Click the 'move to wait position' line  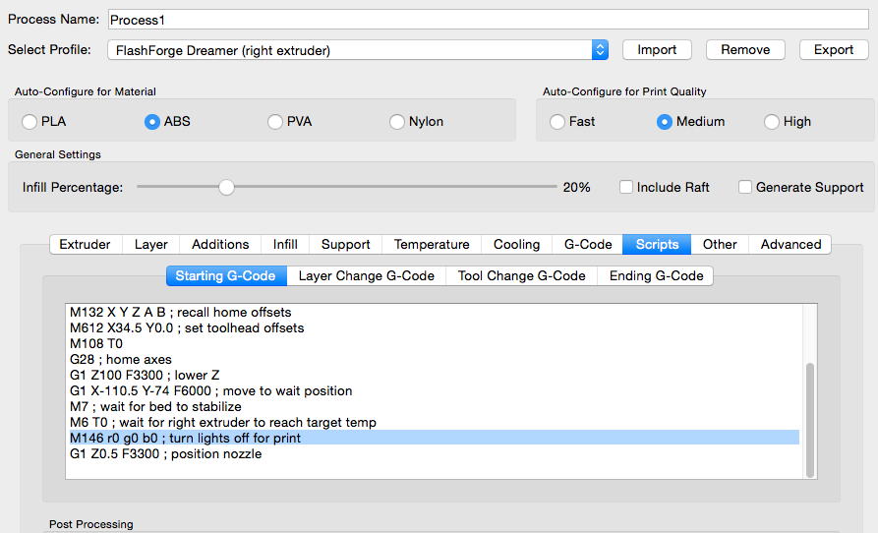point(210,390)
